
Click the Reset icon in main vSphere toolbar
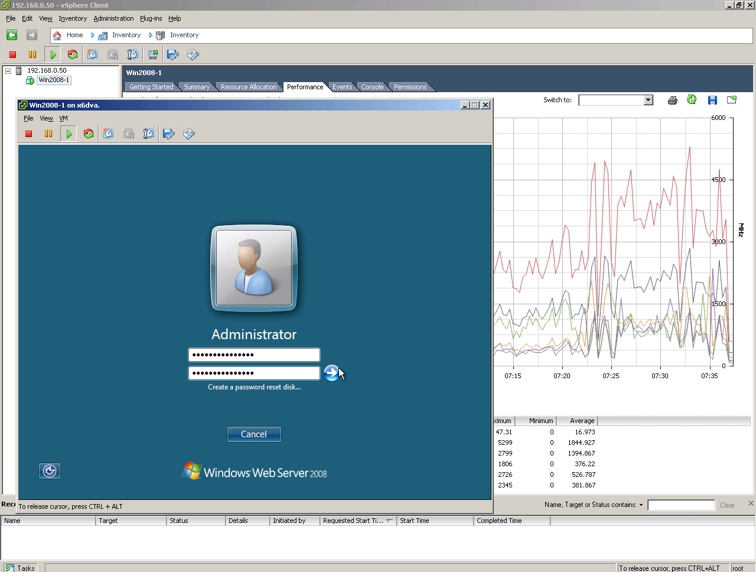pyautogui.click(x=73, y=54)
